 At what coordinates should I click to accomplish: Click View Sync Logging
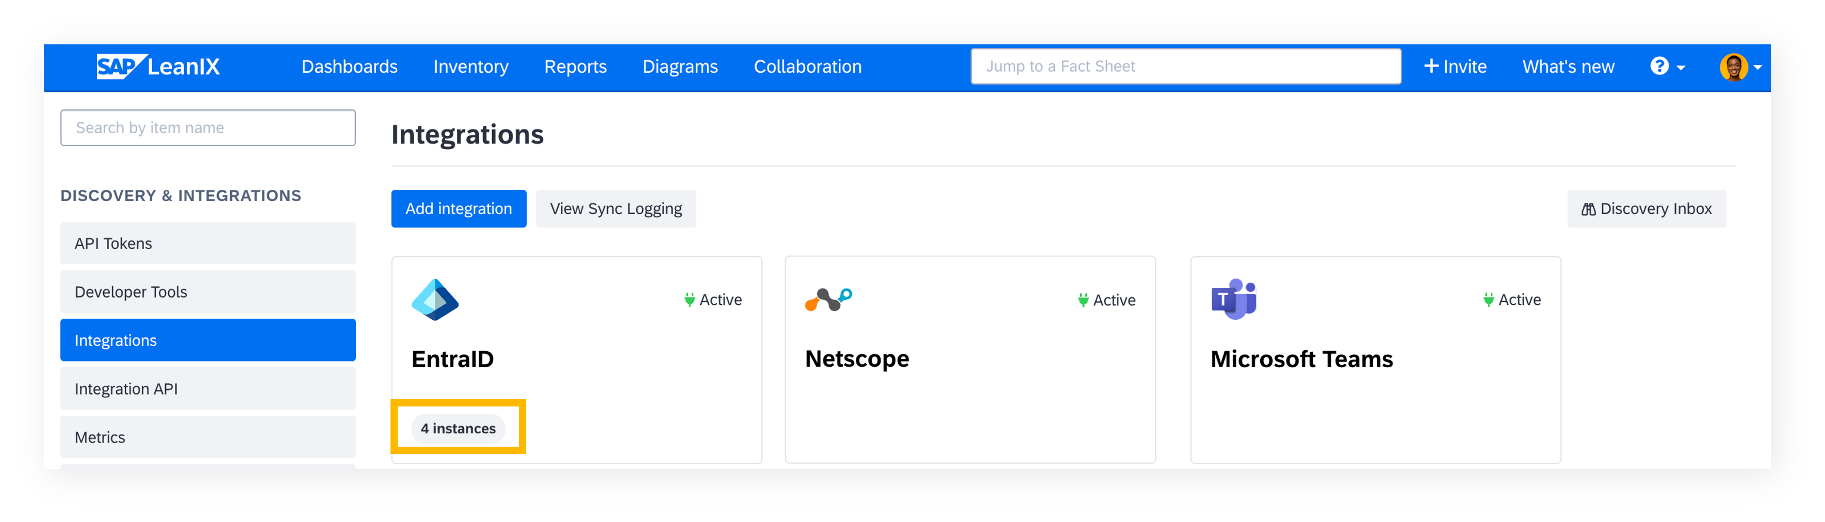616,208
